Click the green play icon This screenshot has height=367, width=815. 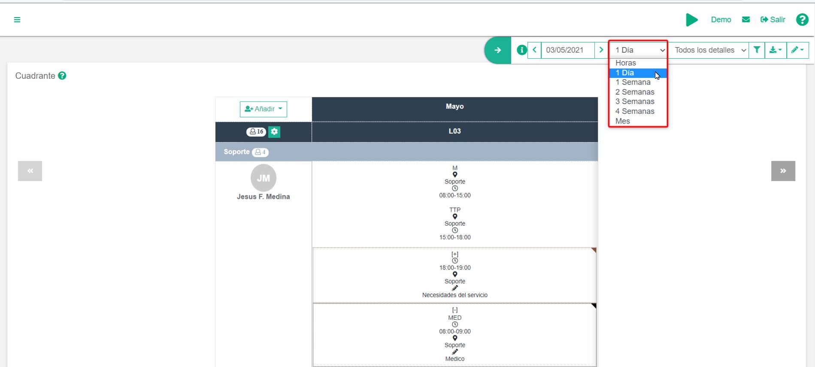(x=691, y=20)
